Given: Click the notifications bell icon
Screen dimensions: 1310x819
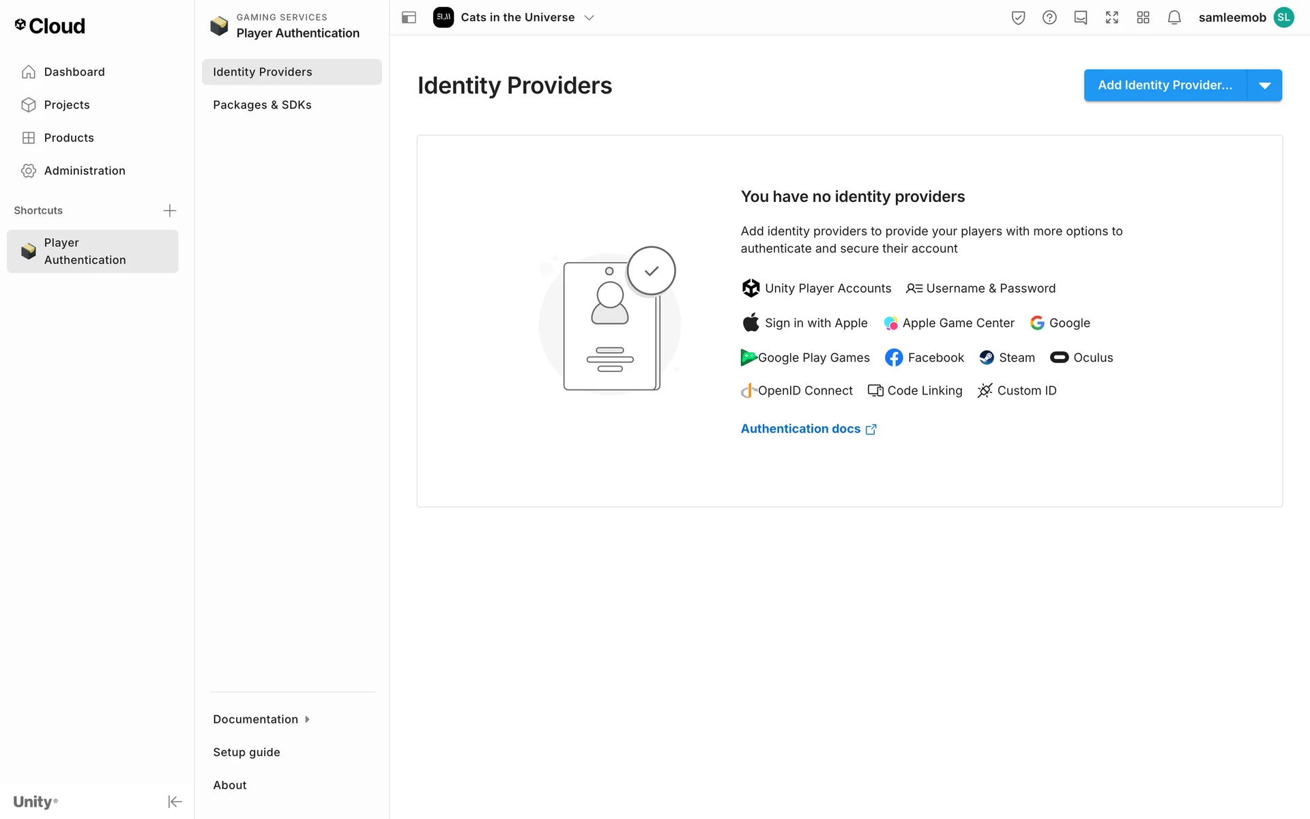Looking at the screenshot, I should pyautogui.click(x=1174, y=18).
